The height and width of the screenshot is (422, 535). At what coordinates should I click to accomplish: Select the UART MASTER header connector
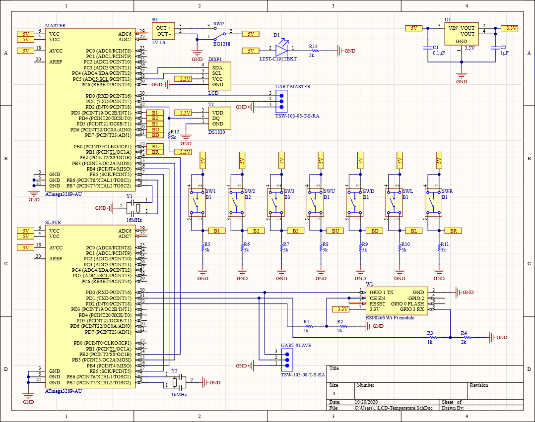pyautogui.click(x=281, y=101)
